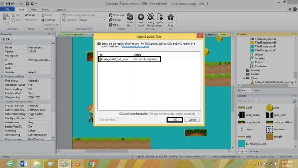This screenshot has width=298, height=168.
Task: Select the coin object icon
Action: pos(270,108)
